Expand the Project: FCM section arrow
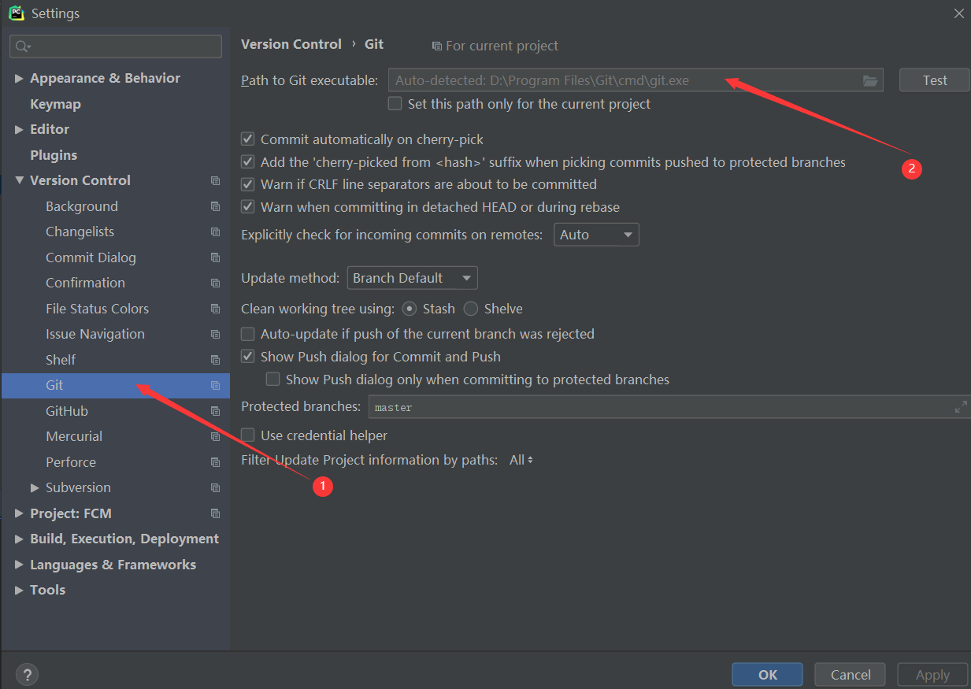Screen dimensions: 971x689 (x=19, y=513)
